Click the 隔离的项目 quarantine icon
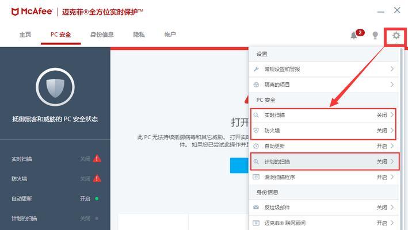408x230 pixels. coord(256,85)
